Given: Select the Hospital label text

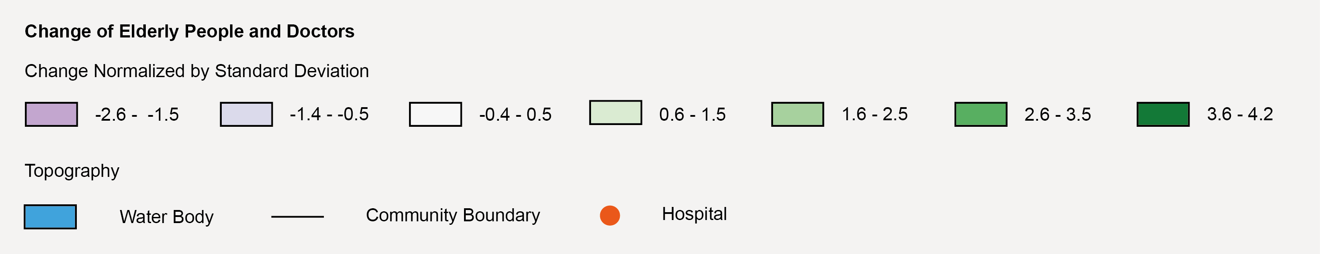Looking at the screenshot, I should [x=694, y=213].
